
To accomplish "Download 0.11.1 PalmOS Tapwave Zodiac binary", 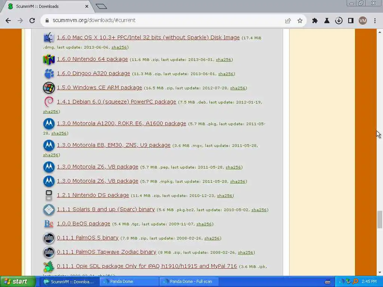I will [106, 252].
